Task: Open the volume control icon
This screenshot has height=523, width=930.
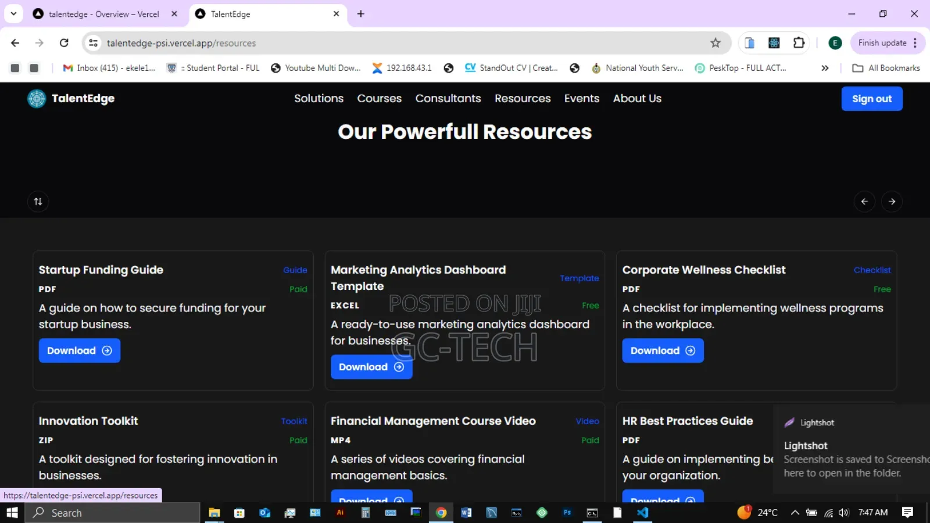Action: (844, 513)
